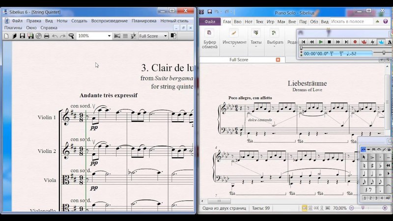Select the quarter note on the keypad
The height and width of the screenshot is (221, 393).
click(x=364, y=174)
